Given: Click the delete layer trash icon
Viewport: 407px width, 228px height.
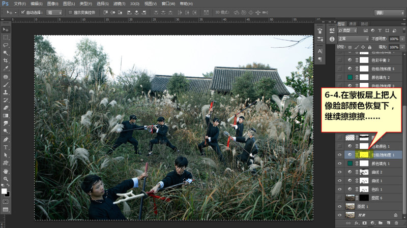Looking at the screenshot, I should point(396,223).
